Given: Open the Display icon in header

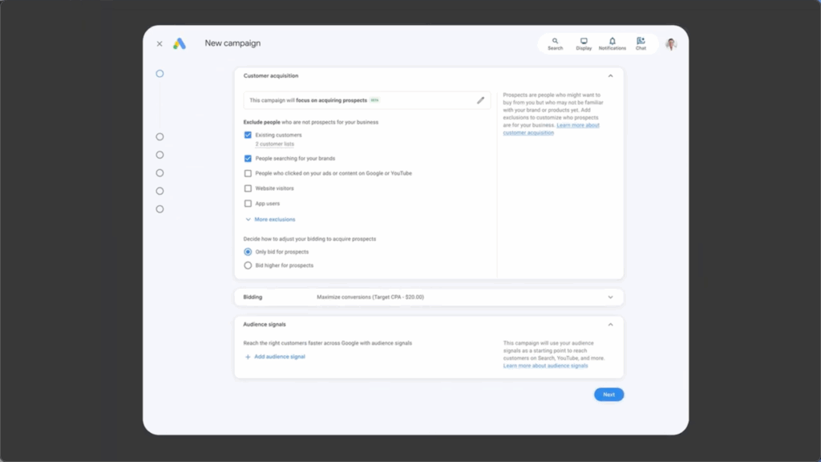Looking at the screenshot, I should click(x=584, y=43).
